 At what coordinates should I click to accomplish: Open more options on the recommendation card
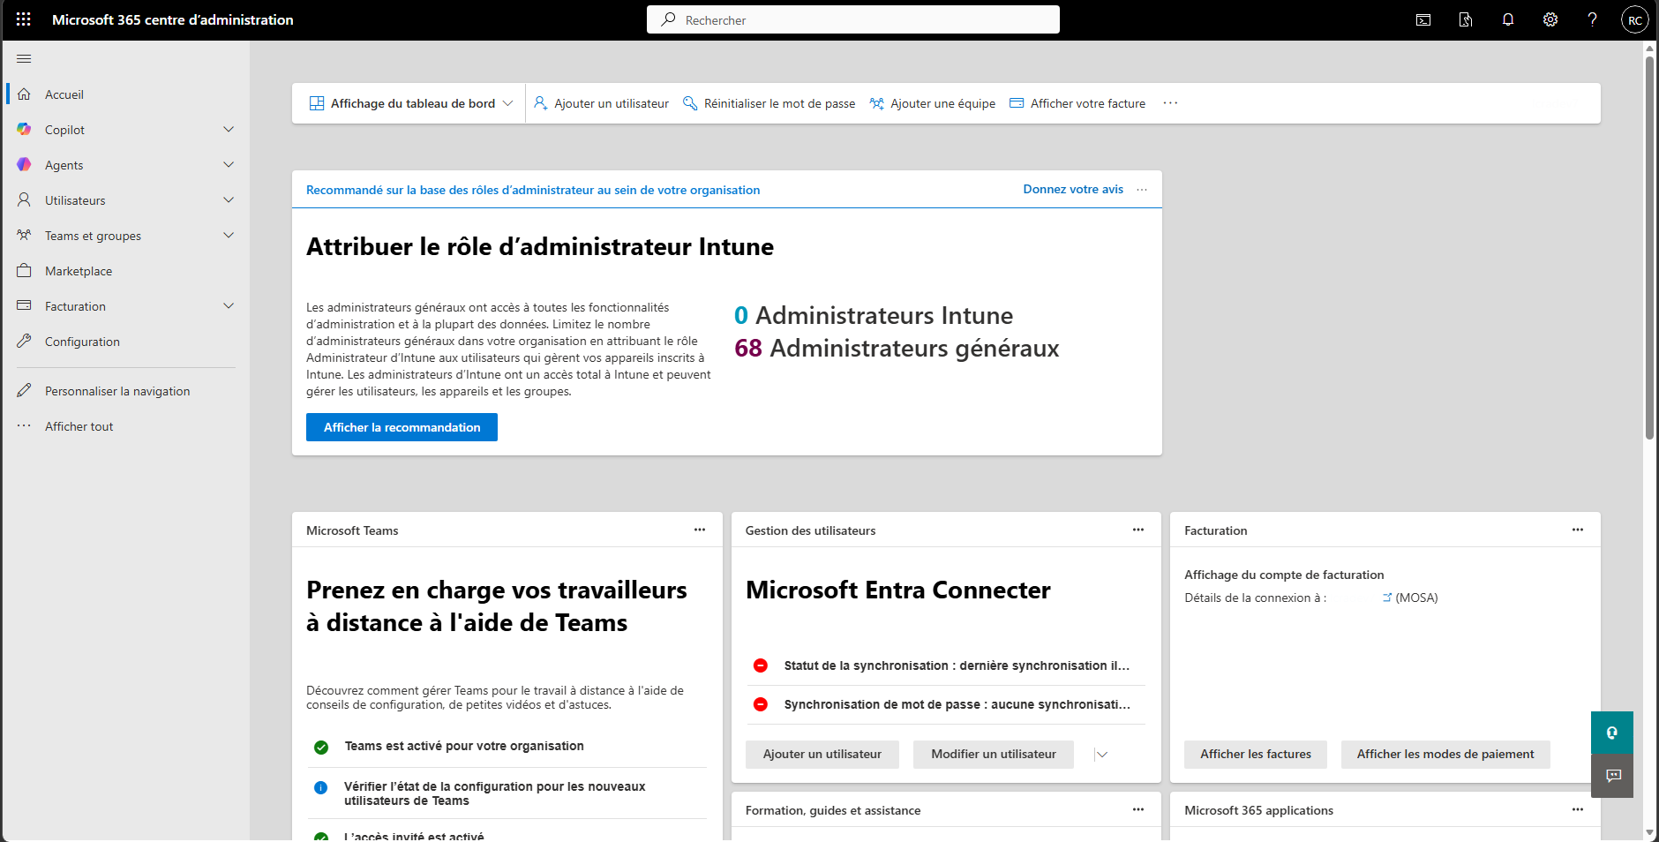click(x=1142, y=190)
